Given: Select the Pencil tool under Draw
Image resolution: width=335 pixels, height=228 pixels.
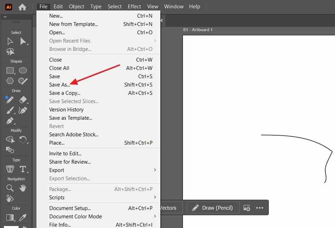Looking at the screenshot, I should (9, 100).
